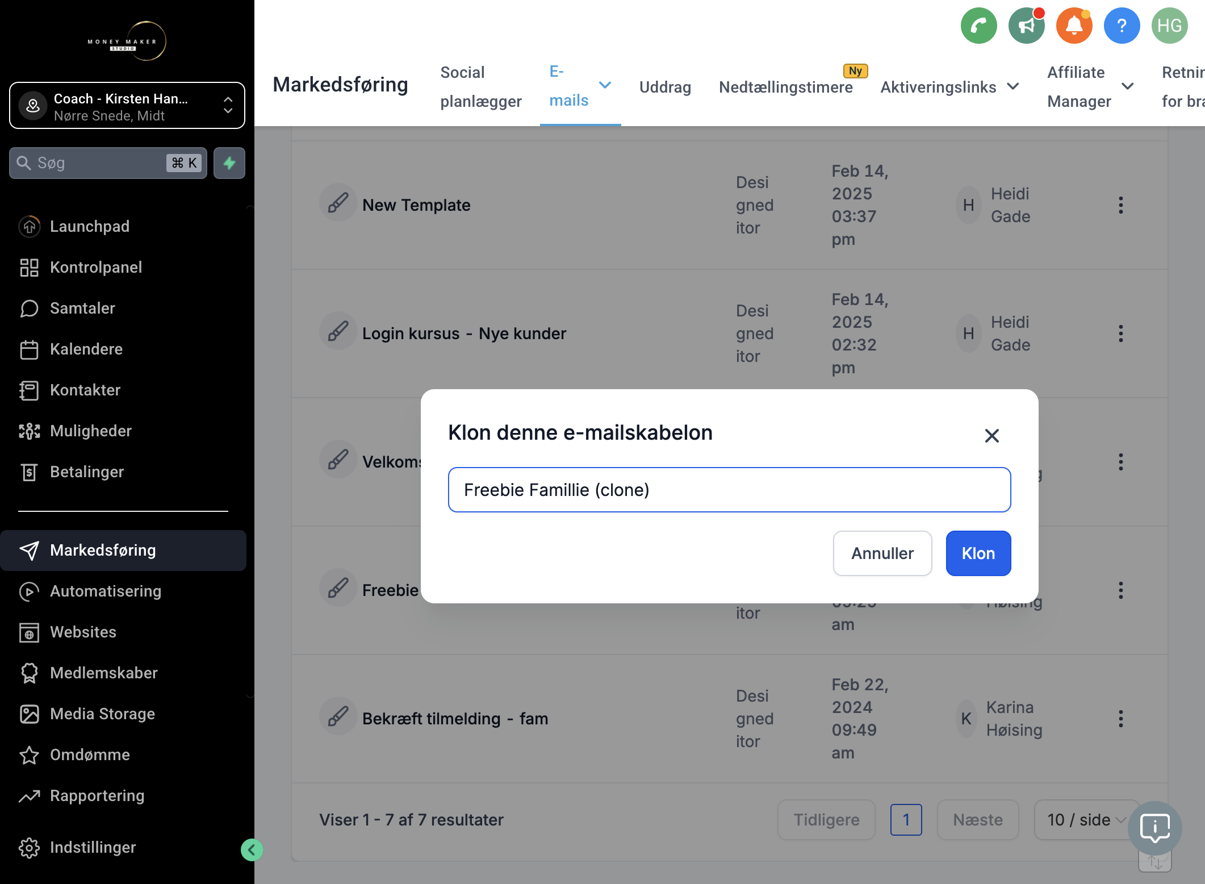Viewport: 1205px width, 884px height.
Task: Open Media Storage in the sidebar
Action: click(123, 714)
